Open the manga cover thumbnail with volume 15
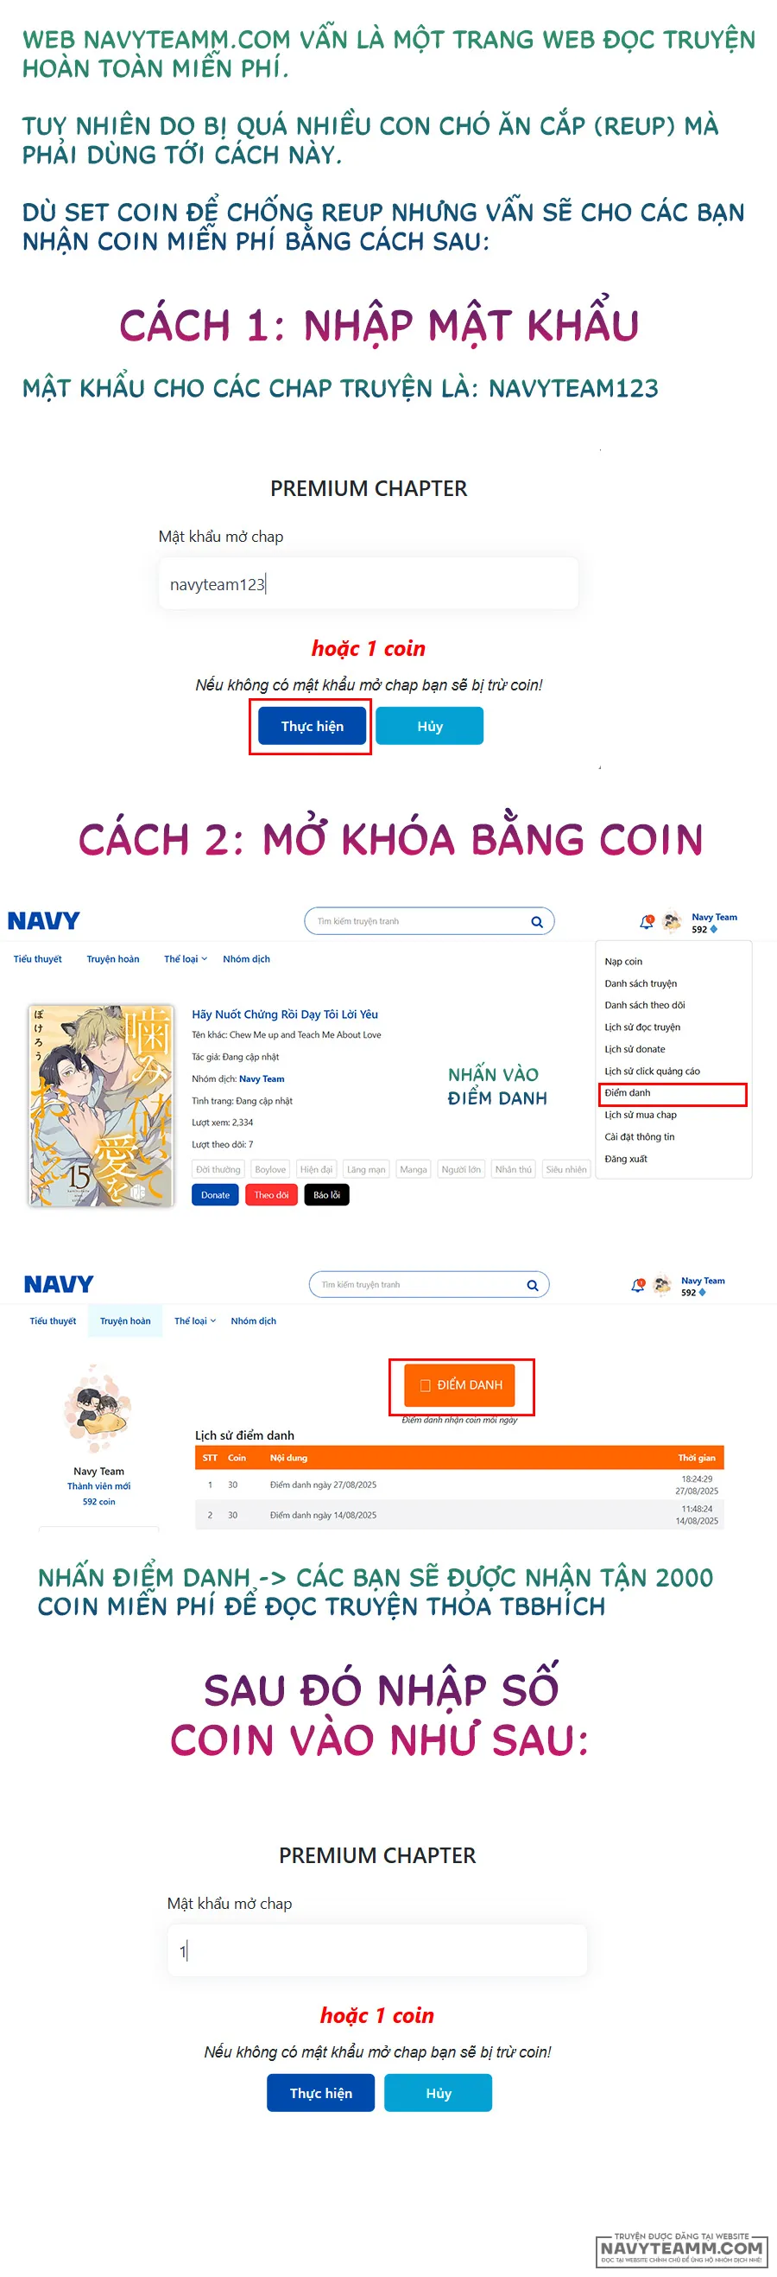The image size is (777, 2277). (101, 1106)
